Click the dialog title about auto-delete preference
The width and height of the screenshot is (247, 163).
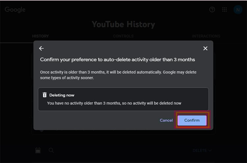[x=118, y=60]
